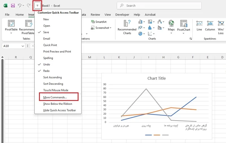Click the purple Save icon in title bar
The width and height of the screenshot is (226, 143).
13,6
